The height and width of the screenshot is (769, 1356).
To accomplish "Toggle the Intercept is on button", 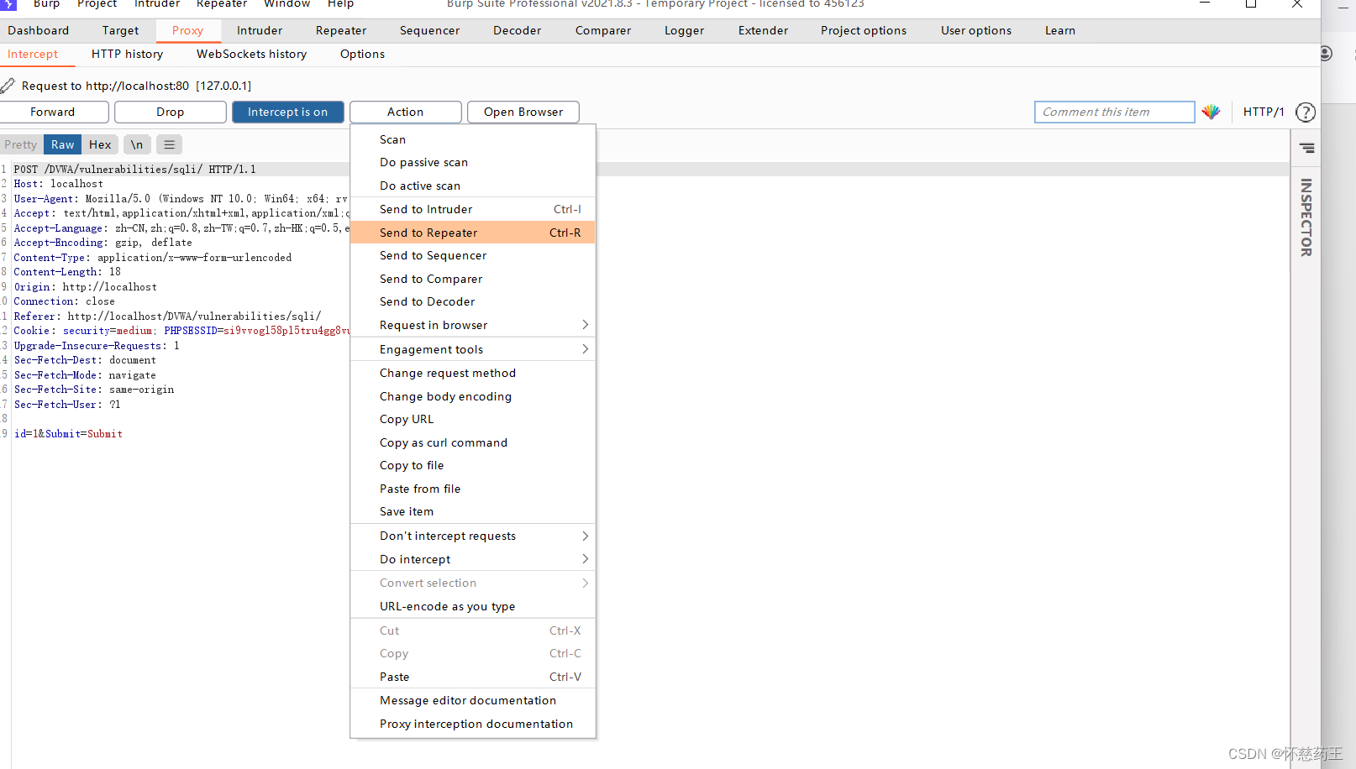I will [288, 112].
